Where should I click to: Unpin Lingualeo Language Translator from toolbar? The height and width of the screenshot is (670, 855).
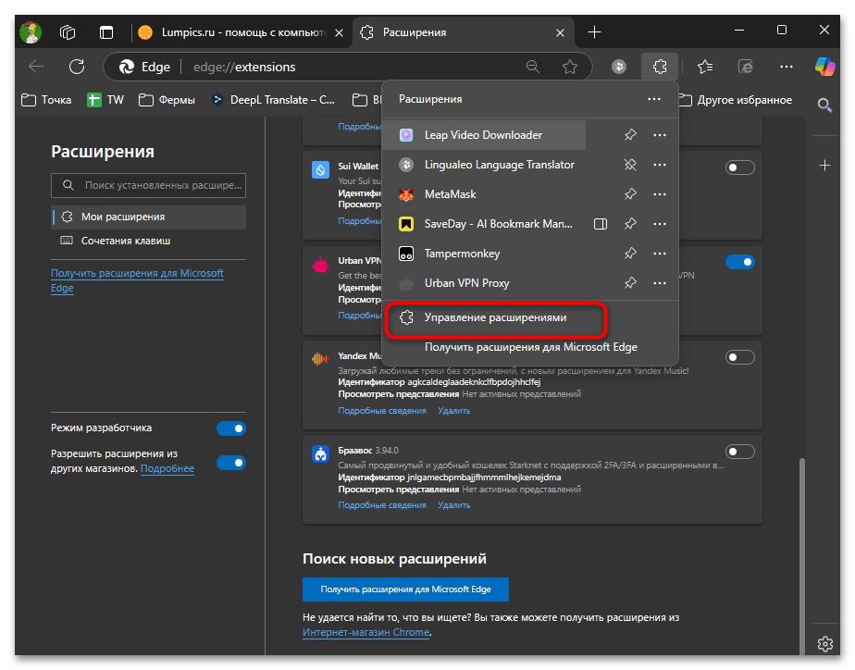(630, 165)
